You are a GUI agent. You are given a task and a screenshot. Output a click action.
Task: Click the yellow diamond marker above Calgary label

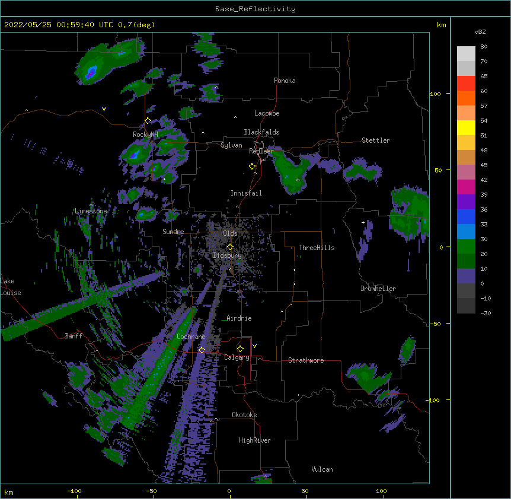240,349
